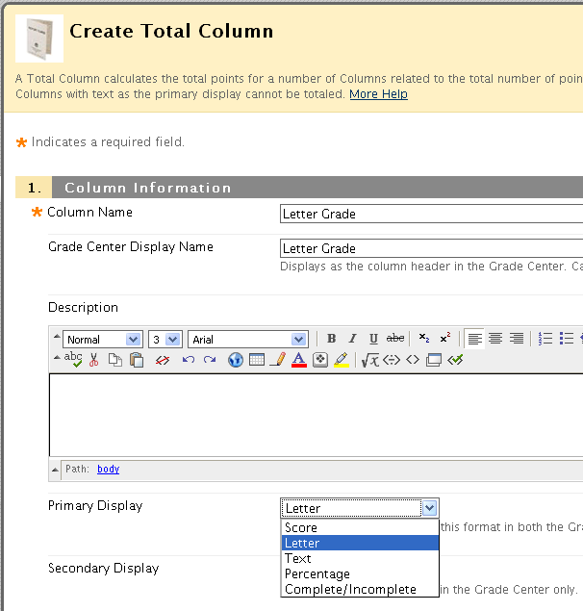Align description text left

[474, 339]
